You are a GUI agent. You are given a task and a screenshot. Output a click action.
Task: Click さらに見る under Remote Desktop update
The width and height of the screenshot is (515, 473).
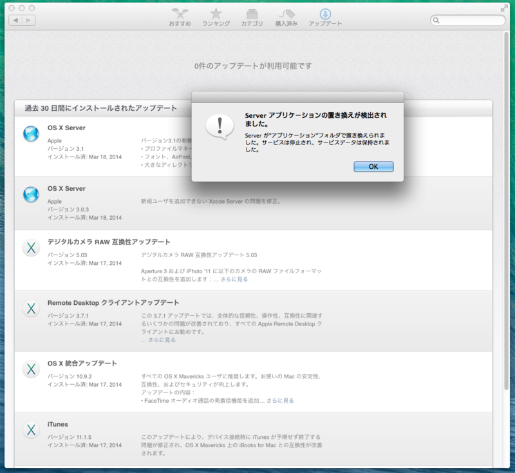coord(162,340)
